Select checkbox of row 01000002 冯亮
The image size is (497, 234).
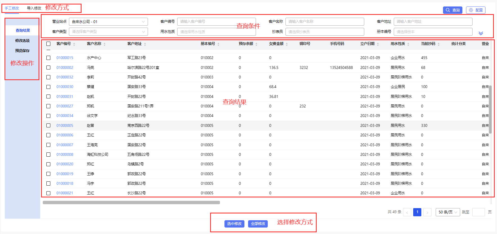pos(48,67)
